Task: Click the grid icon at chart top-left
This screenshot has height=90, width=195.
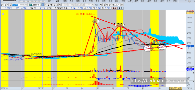Action: 3,14
